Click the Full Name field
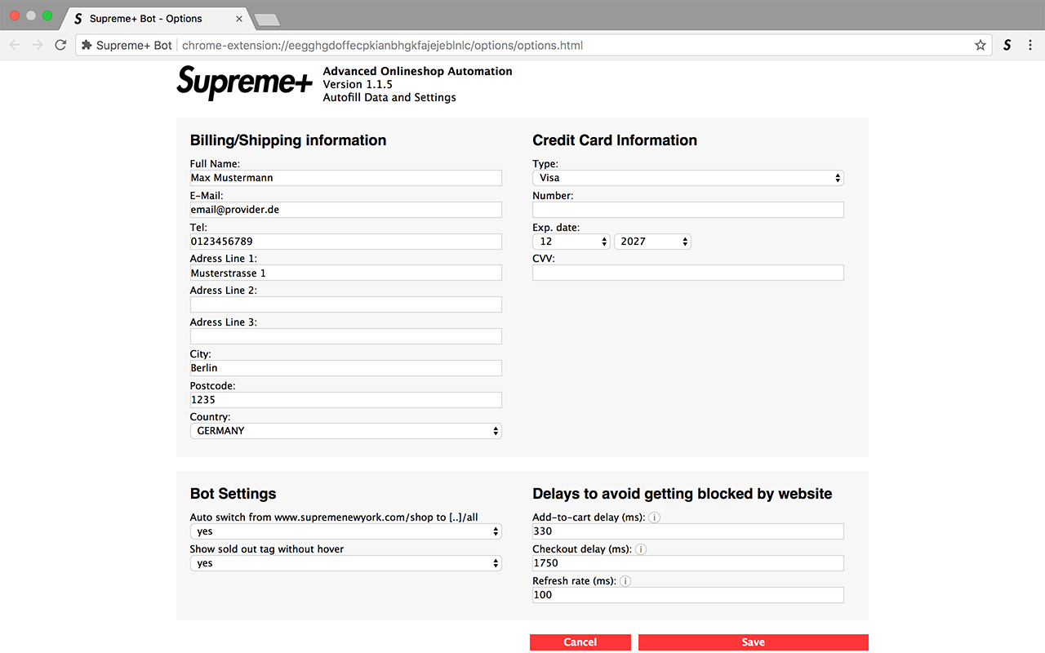The height and width of the screenshot is (653, 1045). click(346, 178)
